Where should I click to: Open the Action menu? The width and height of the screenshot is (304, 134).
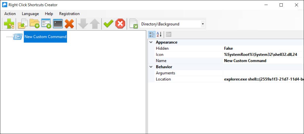[x=10, y=13]
